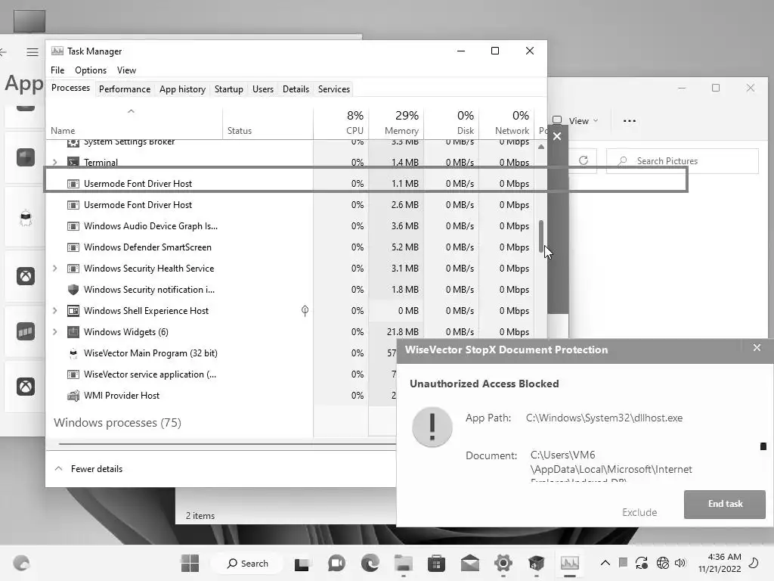Viewport: 774px width, 581px height.
Task: Open the Options menu in Task Manager
Action: pyautogui.click(x=91, y=70)
